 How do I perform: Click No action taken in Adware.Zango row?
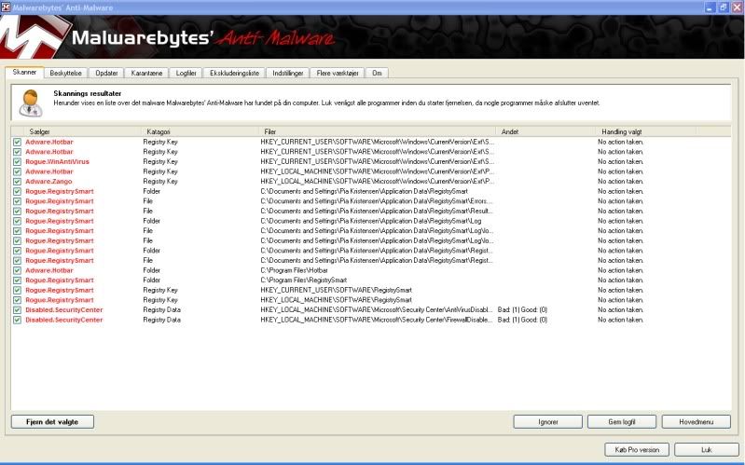620,182
